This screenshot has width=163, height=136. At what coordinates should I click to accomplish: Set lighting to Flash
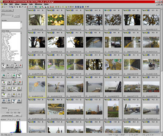19,89
